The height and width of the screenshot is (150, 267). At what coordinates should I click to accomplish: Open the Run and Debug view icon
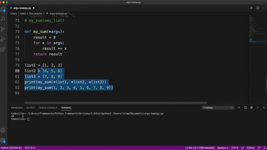click(x=3, y=39)
